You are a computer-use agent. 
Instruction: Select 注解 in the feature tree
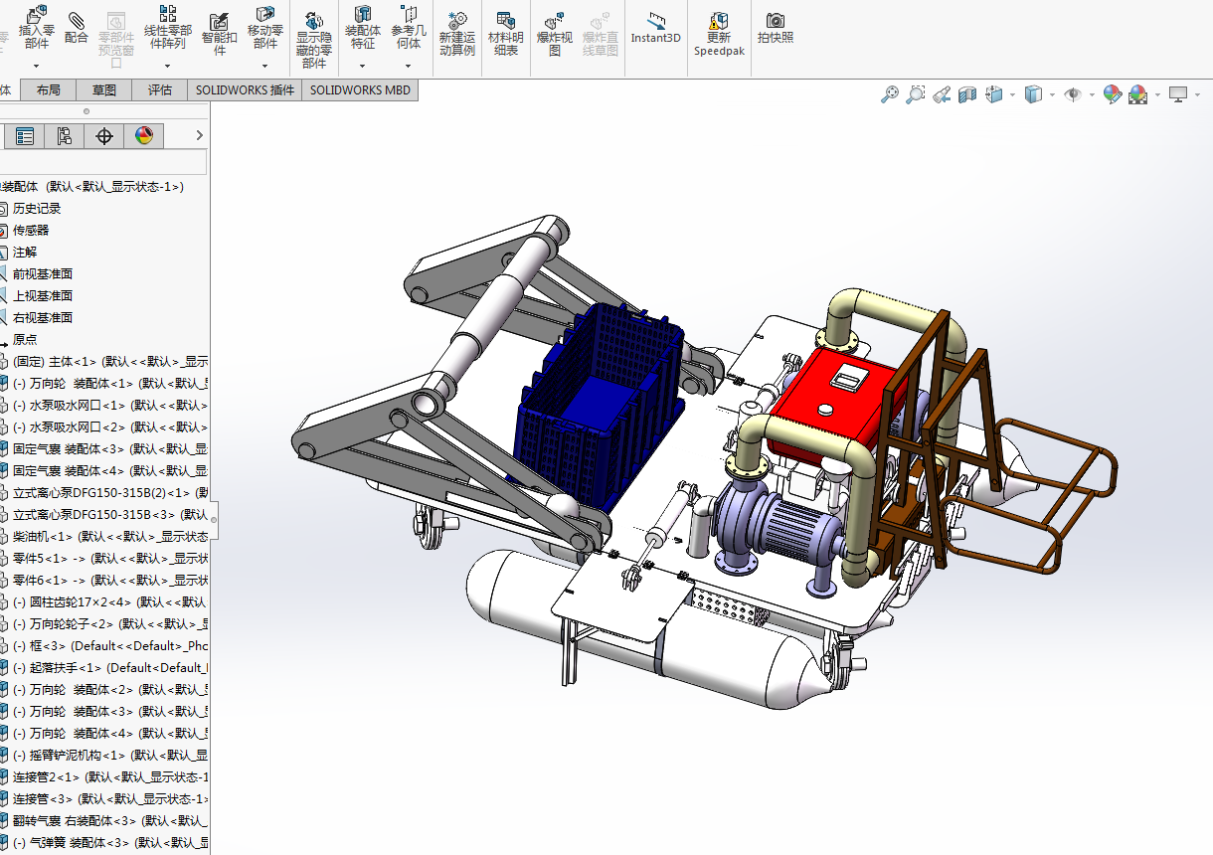pyautogui.click(x=25, y=252)
